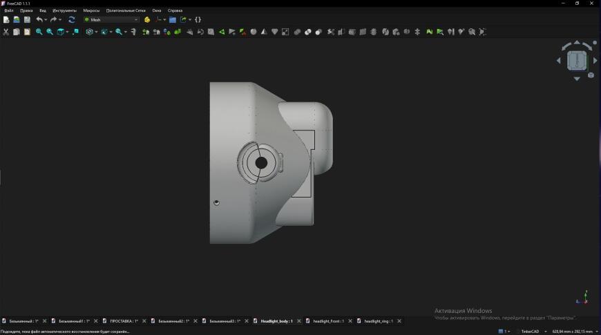601x335 pixels.
Task: Click the mesh cone pyramid icon
Action: 264,32
